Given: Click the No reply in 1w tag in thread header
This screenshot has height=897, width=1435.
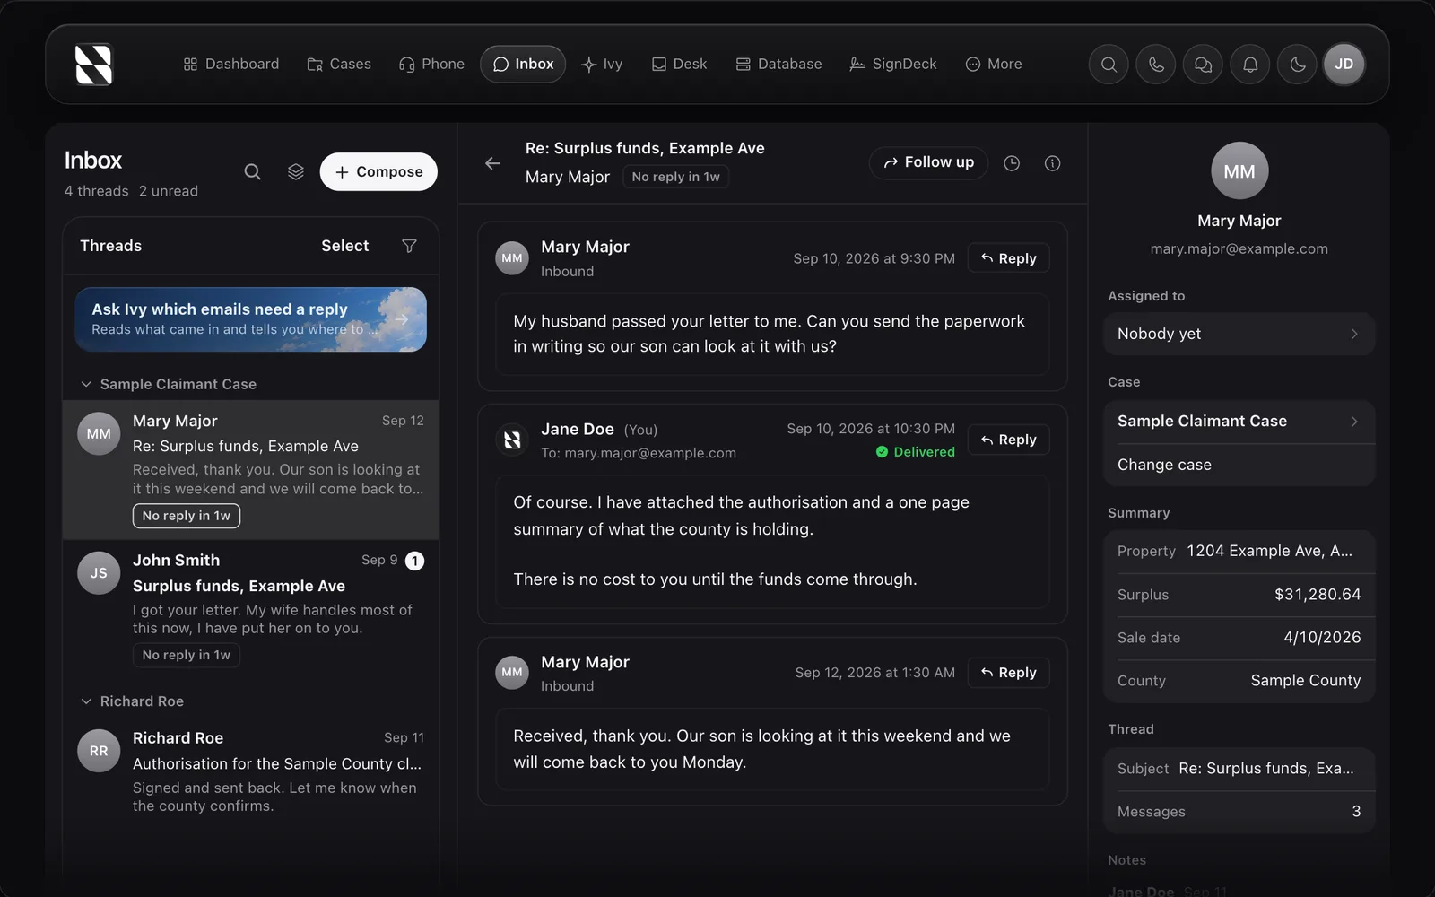Looking at the screenshot, I should pos(675,177).
